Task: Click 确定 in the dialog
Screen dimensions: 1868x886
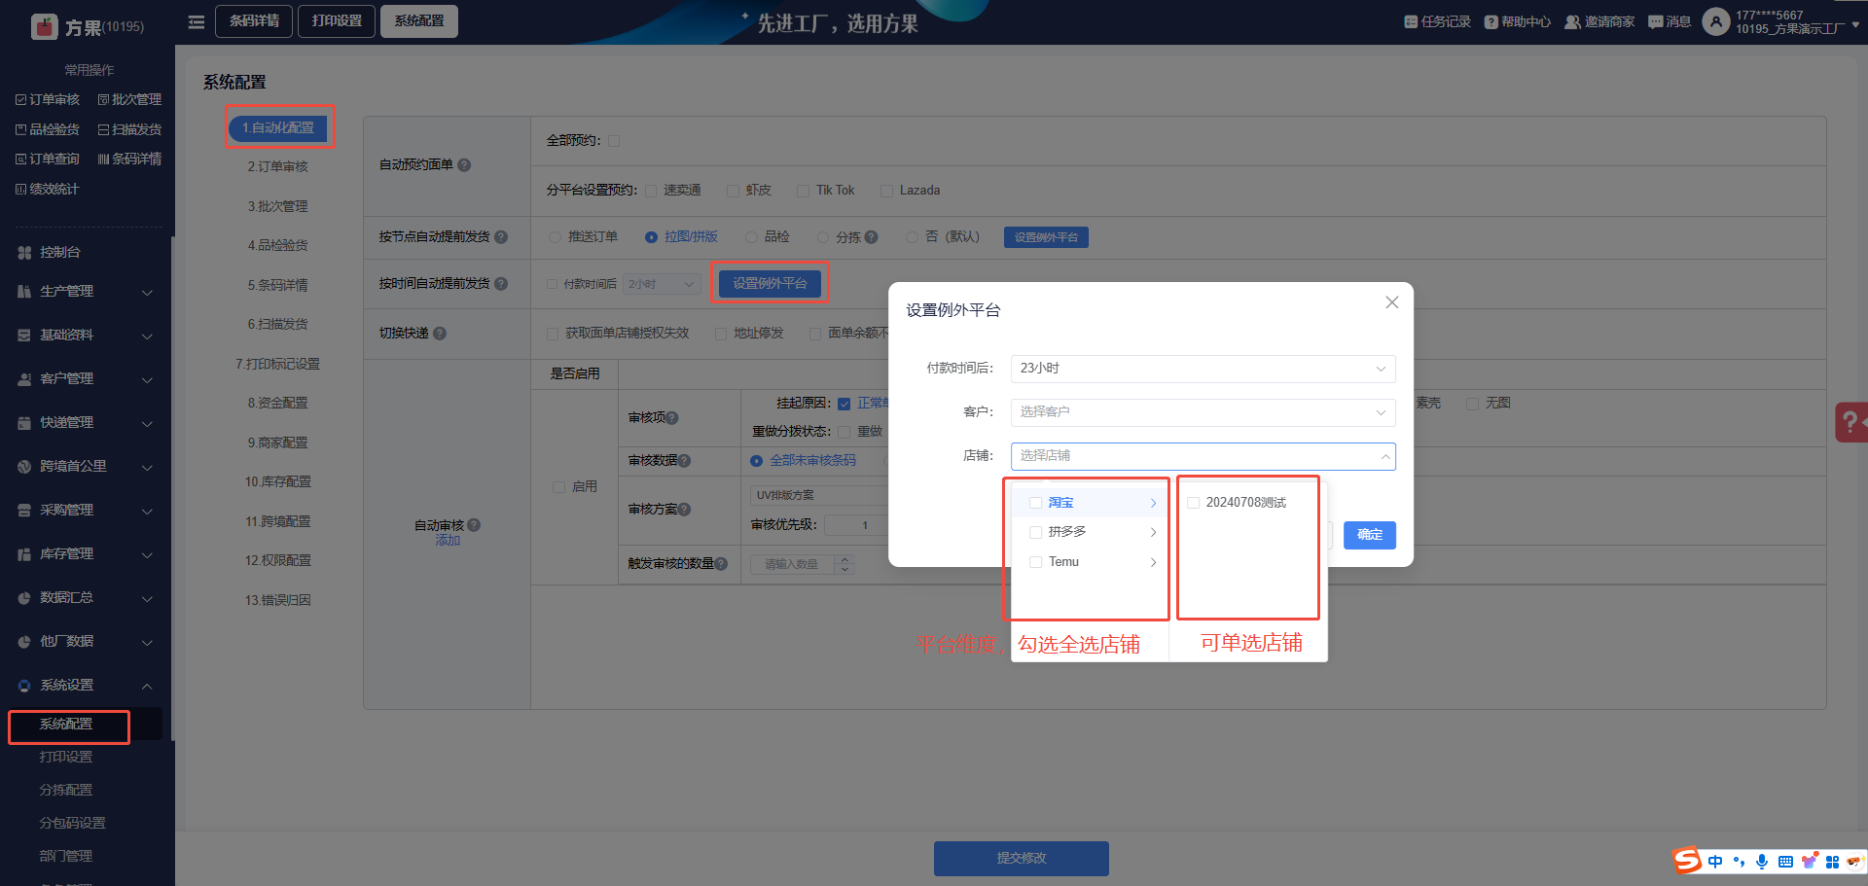Action: (1370, 535)
